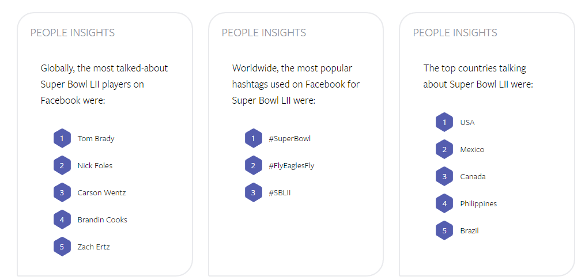Click the number 4 hexagon beside Brandin Cooks

tap(62, 220)
